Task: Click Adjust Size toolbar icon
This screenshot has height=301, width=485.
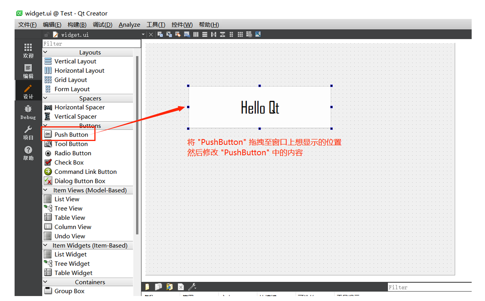Action: tap(258, 34)
